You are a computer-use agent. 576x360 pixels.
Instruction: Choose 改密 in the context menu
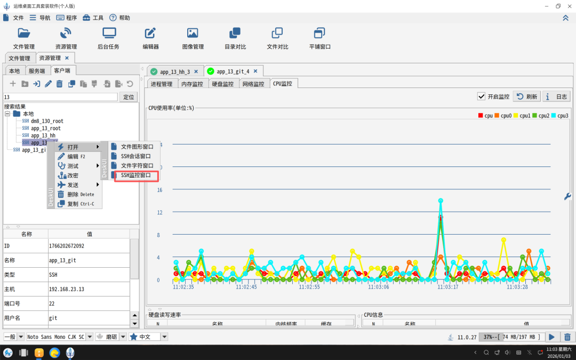pyautogui.click(x=78, y=175)
